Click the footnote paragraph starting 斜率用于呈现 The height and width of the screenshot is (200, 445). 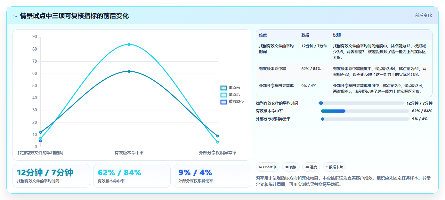343,181
